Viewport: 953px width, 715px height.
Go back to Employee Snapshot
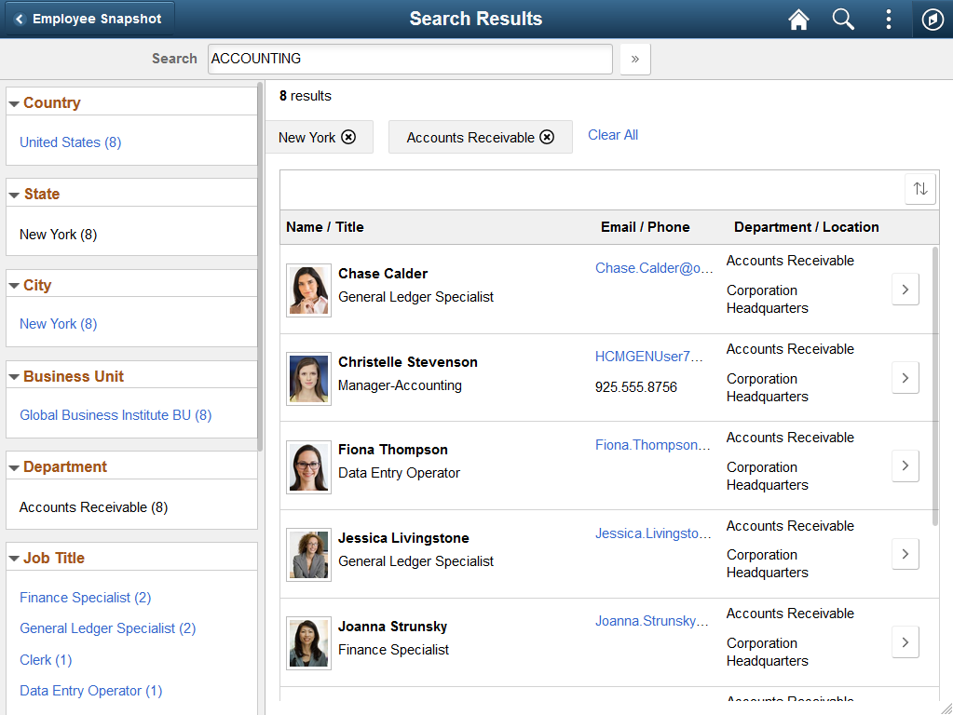pyautogui.click(x=89, y=19)
